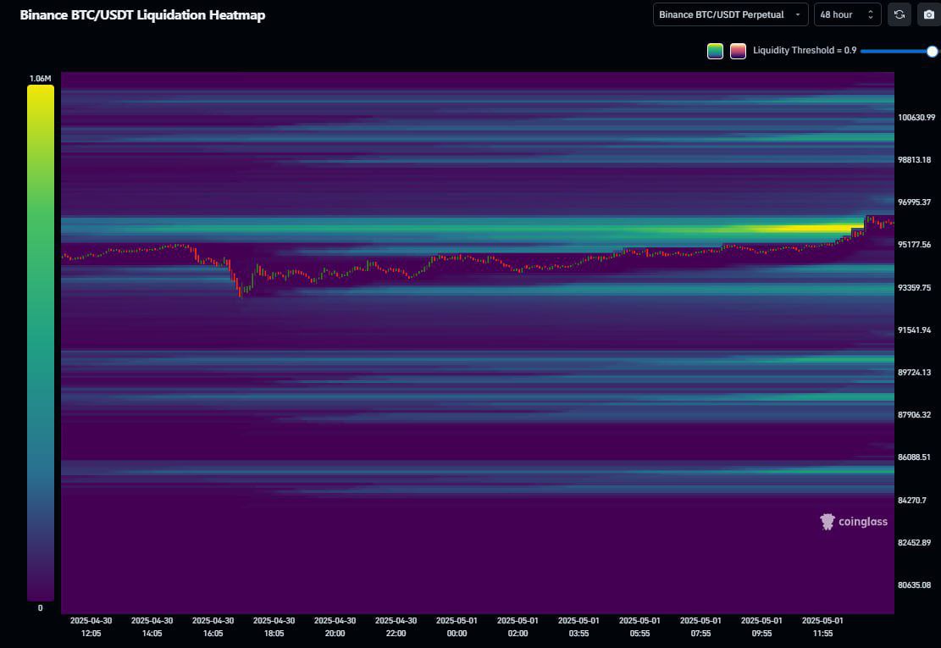Viewport: 941px width, 648px height.
Task: Click the refresh chart icon
Action: (x=899, y=14)
